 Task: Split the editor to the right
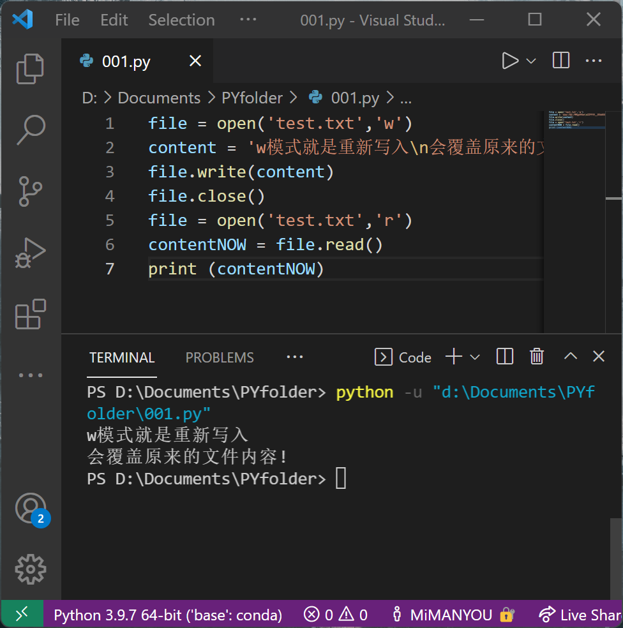coord(561,61)
